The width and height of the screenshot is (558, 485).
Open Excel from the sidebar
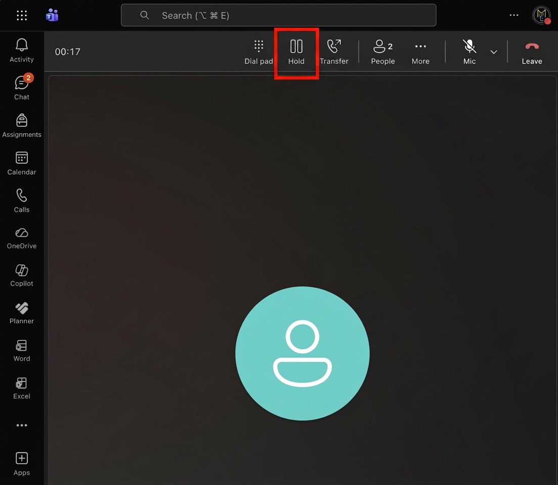(22, 389)
